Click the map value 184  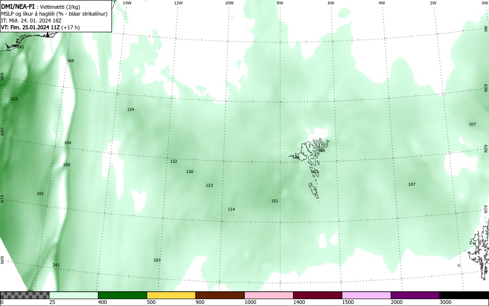pyautogui.click(x=67, y=143)
